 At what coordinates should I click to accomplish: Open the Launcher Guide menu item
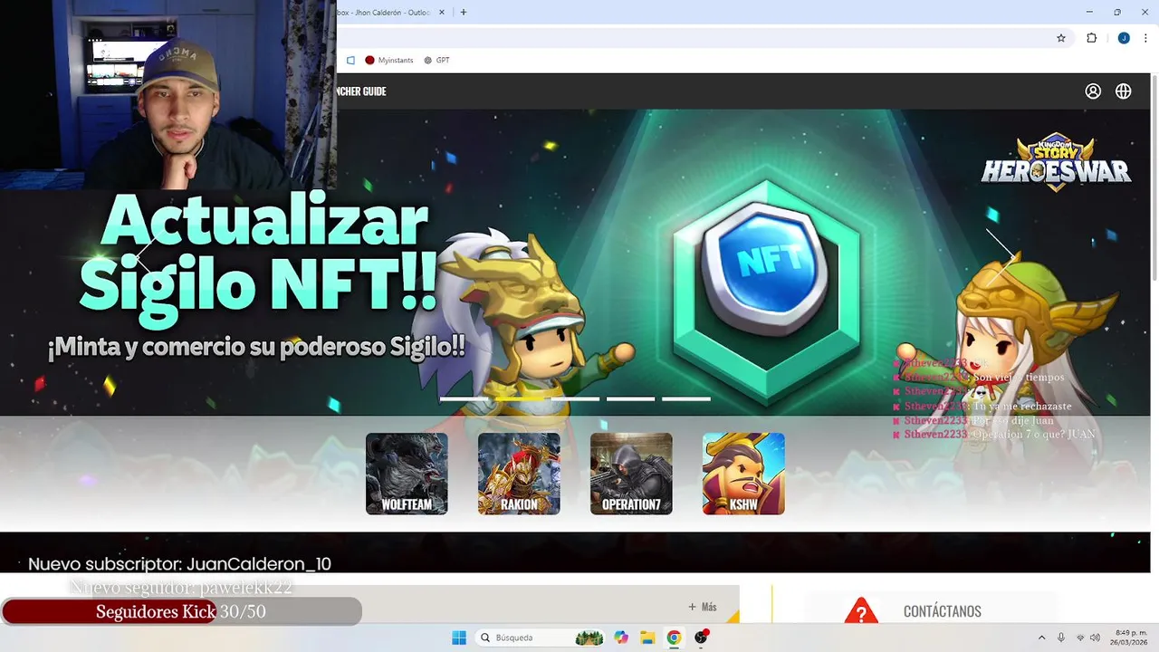361,91
